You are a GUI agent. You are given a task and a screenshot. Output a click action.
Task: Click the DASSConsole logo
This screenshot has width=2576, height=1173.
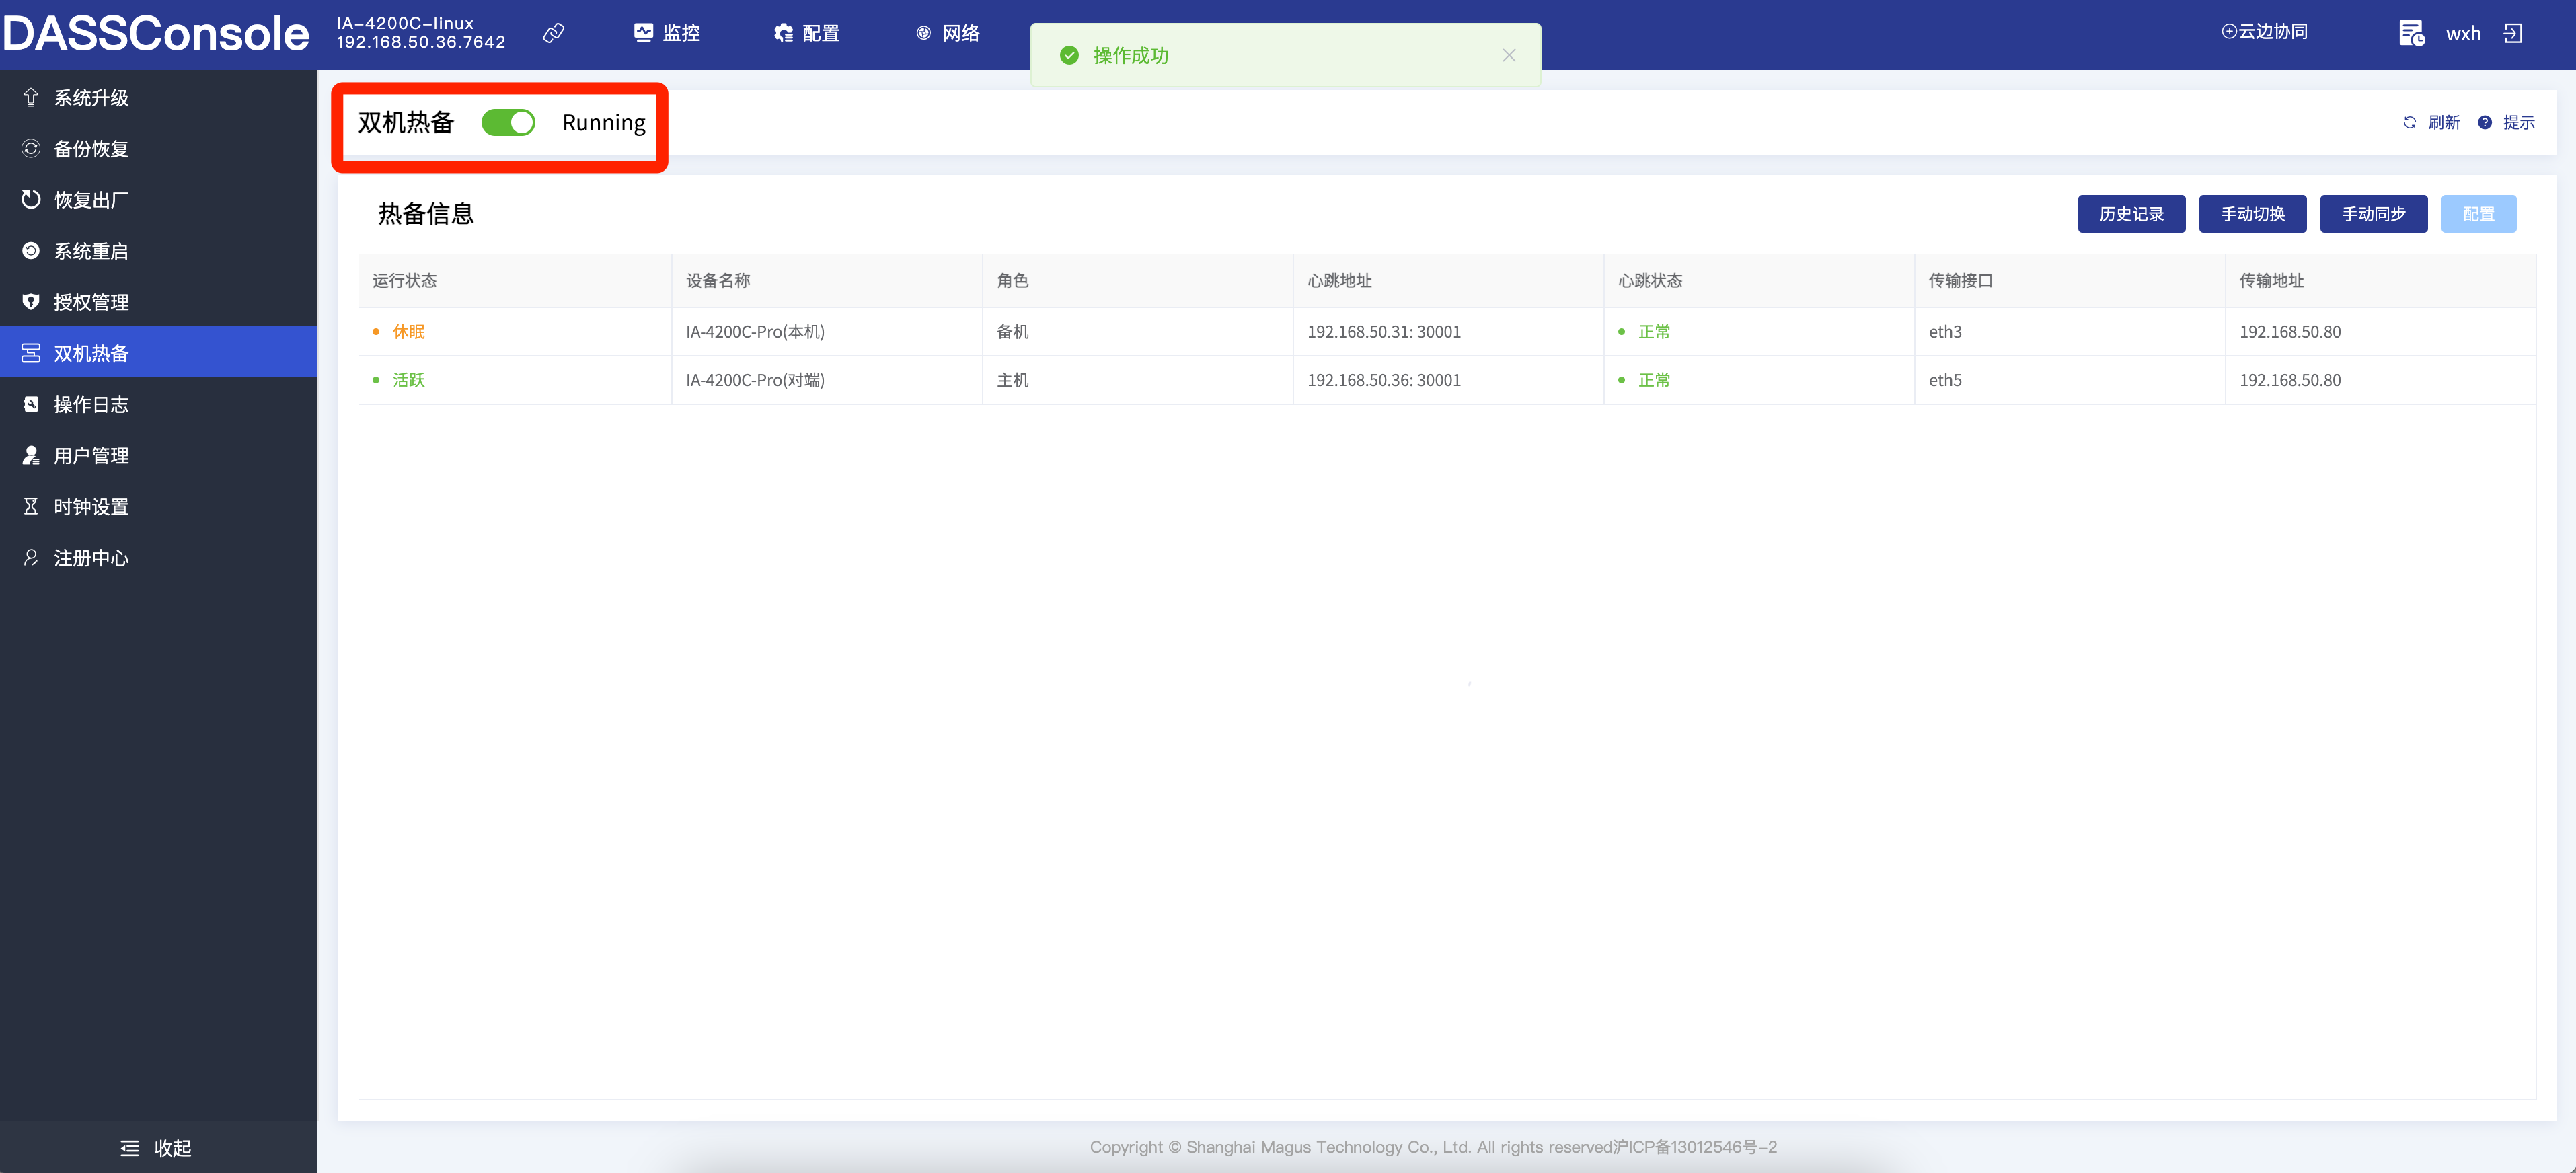tap(156, 33)
